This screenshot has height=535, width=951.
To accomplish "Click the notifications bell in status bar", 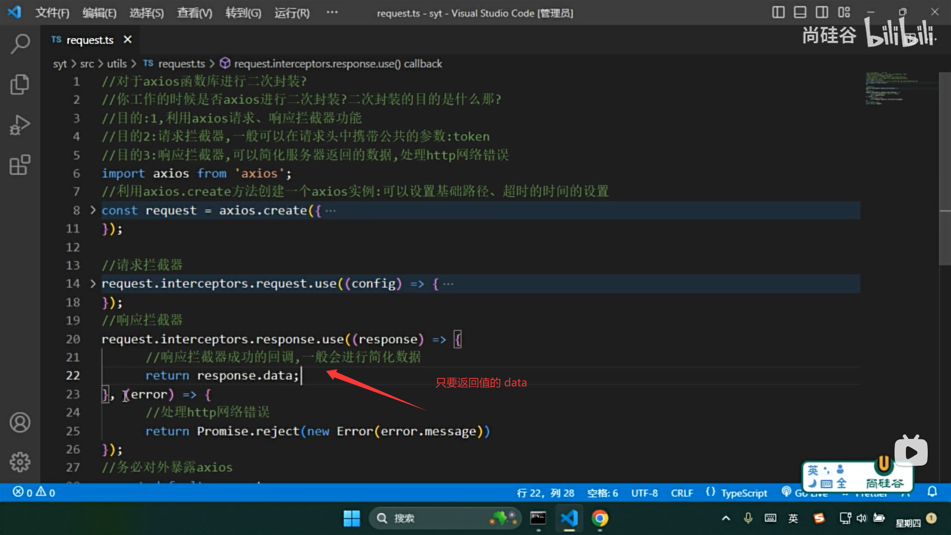I will pos(932,492).
